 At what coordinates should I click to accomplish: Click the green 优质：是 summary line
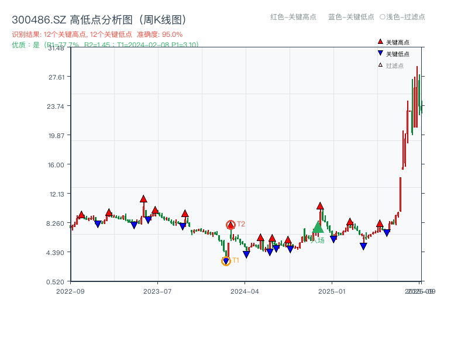[x=105, y=45]
